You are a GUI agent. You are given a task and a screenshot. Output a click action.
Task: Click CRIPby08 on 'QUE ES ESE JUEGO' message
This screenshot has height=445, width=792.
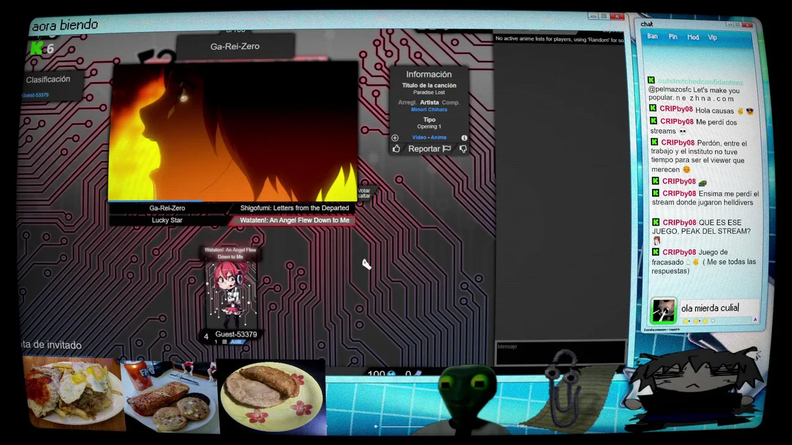pyautogui.click(x=679, y=222)
